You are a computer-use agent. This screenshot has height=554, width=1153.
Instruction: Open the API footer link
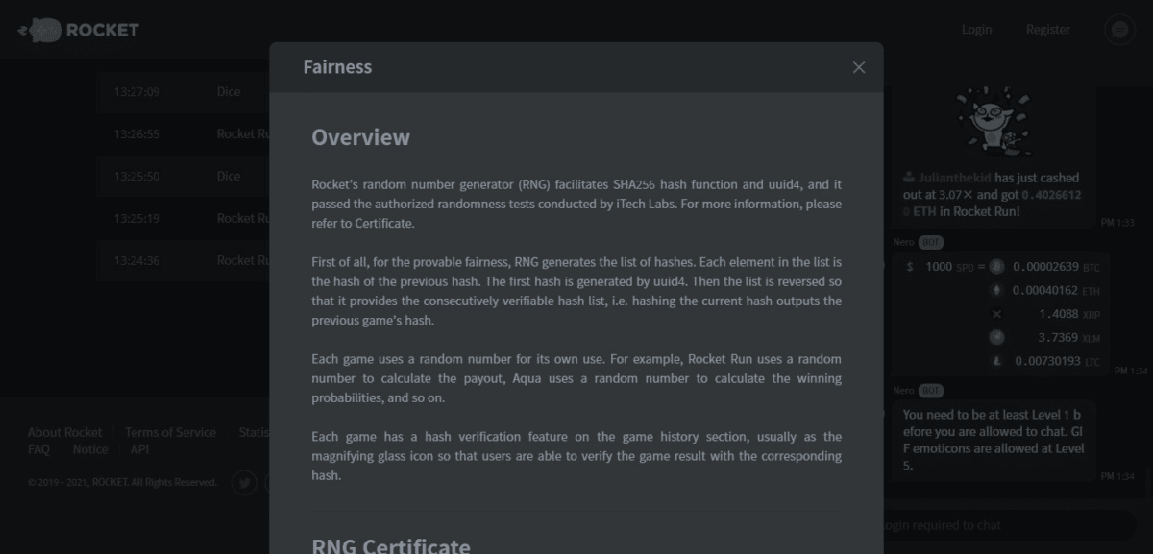pos(139,448)
